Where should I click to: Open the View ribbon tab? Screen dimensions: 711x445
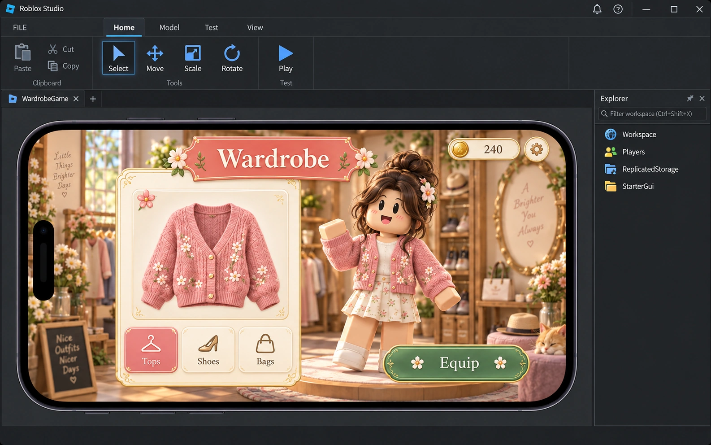pyautogui.click(x=255, y=27)
